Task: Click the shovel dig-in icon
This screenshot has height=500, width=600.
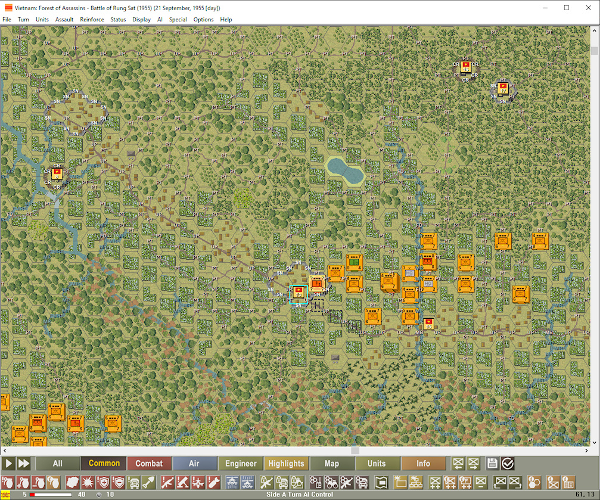Action: (x=149, y=482)
